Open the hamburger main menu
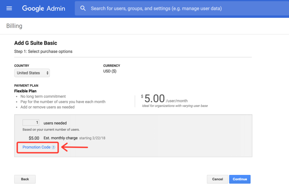 point(9,8)
